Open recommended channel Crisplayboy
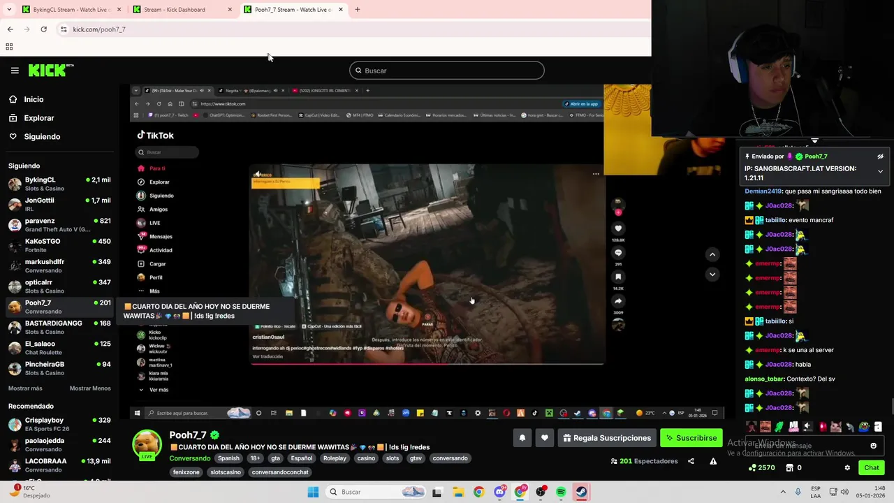 [59, 424]
